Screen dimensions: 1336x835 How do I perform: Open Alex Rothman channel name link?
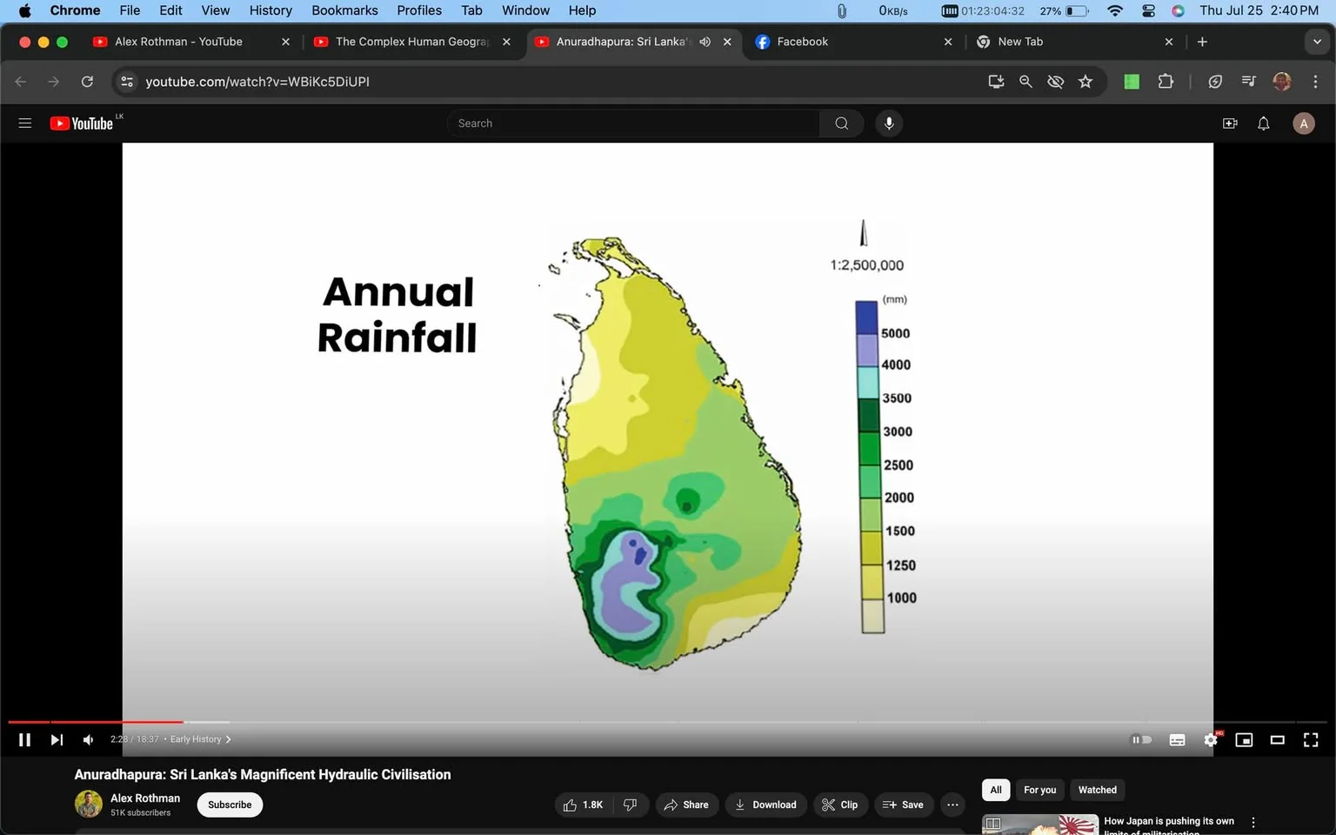tap(145, 798)
